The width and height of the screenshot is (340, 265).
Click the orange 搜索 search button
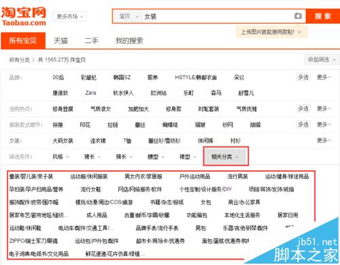[x=322, y=16]
